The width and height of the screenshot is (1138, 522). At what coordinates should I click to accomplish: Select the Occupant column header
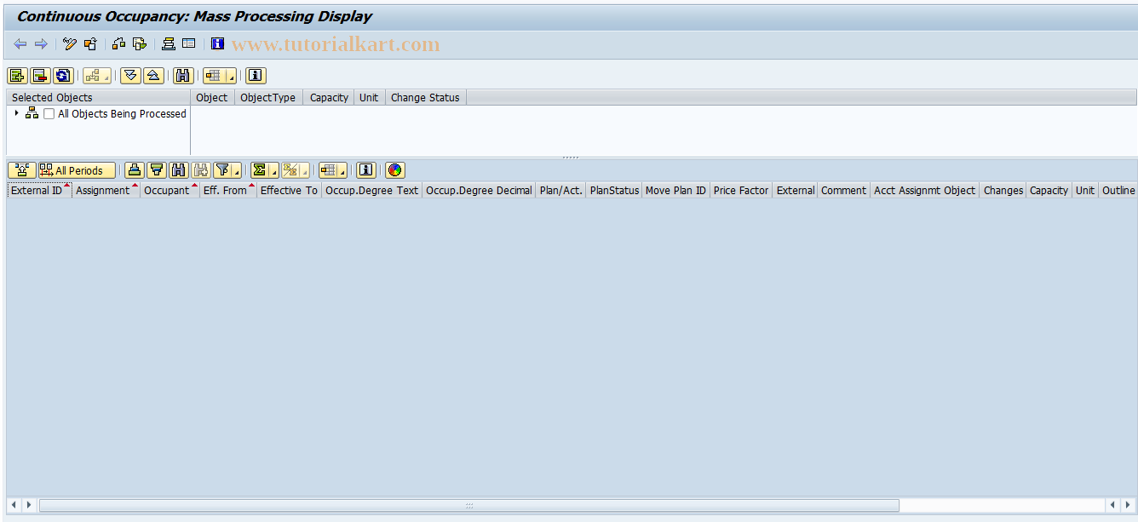[x=170, y=190]
